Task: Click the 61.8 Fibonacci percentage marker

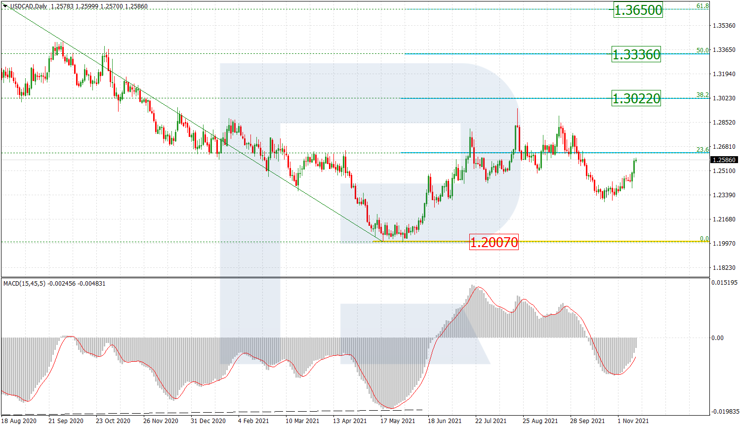Action: point(702,6)
